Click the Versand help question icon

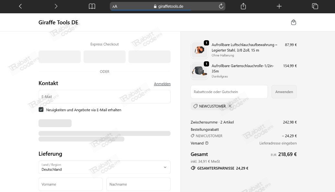coord(207,143)
